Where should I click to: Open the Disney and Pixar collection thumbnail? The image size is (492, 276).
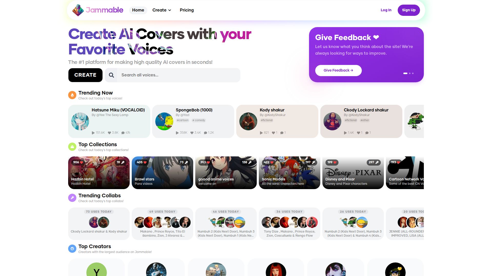(353, 173)
